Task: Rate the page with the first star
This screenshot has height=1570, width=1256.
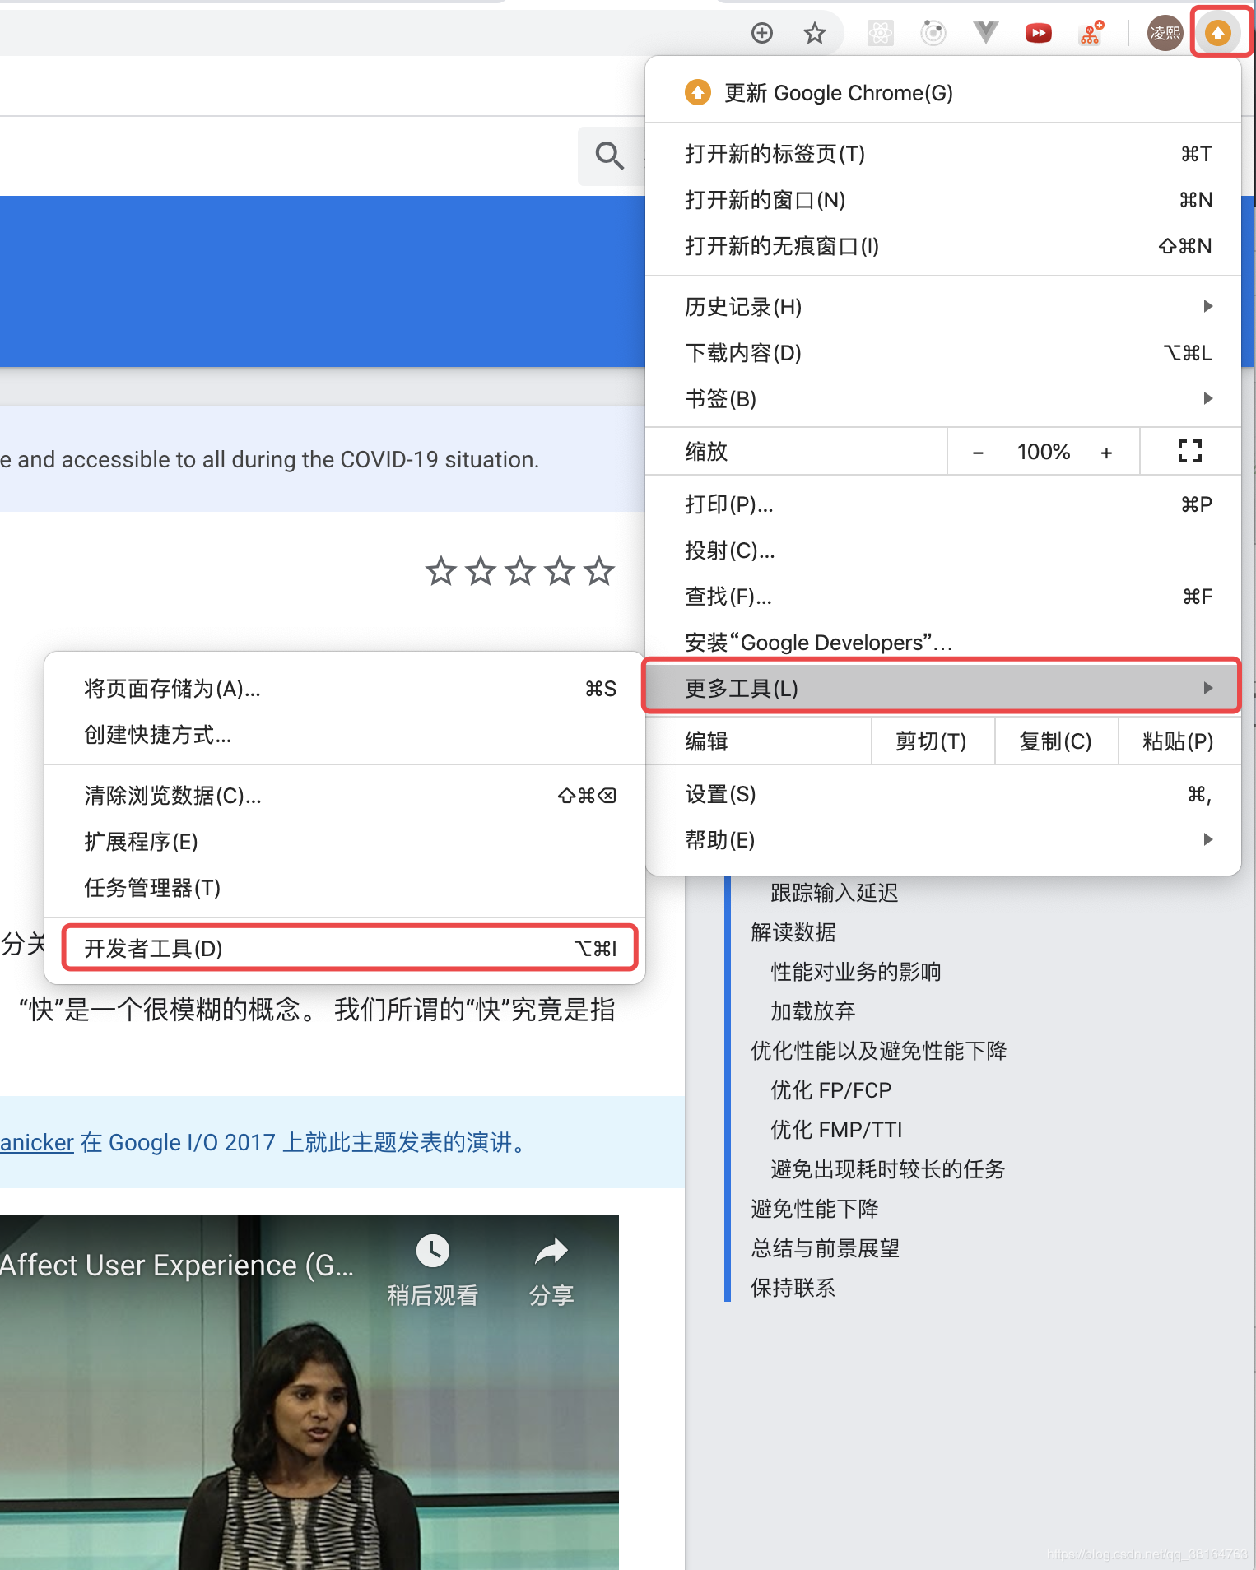Action: 441,570
